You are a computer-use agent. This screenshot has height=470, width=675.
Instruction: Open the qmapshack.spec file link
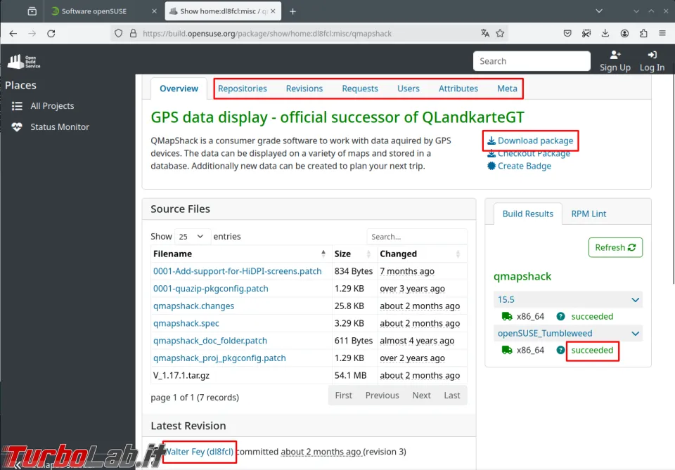tap(186, 323)
